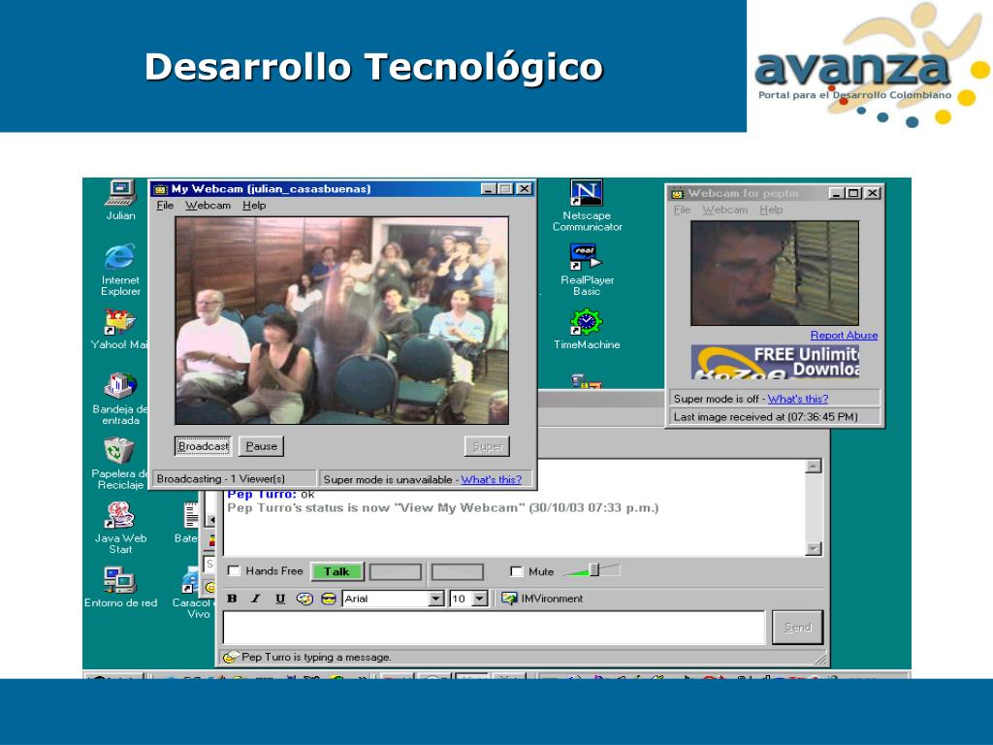Open Help menu in My Webcam window
The width and height of the screenshot is (993, 745).
click(x=254, y=206)
